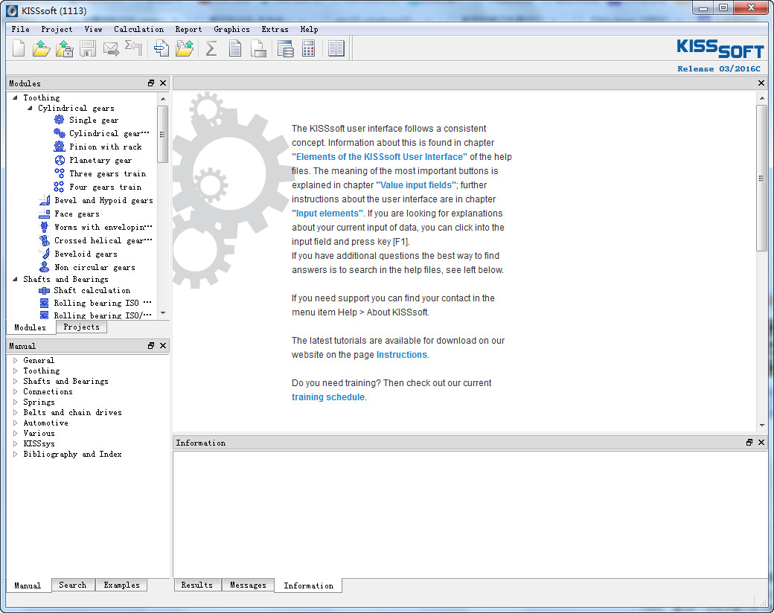
Task: Click the envelope send-by-email icon
Action: point(111,49)
